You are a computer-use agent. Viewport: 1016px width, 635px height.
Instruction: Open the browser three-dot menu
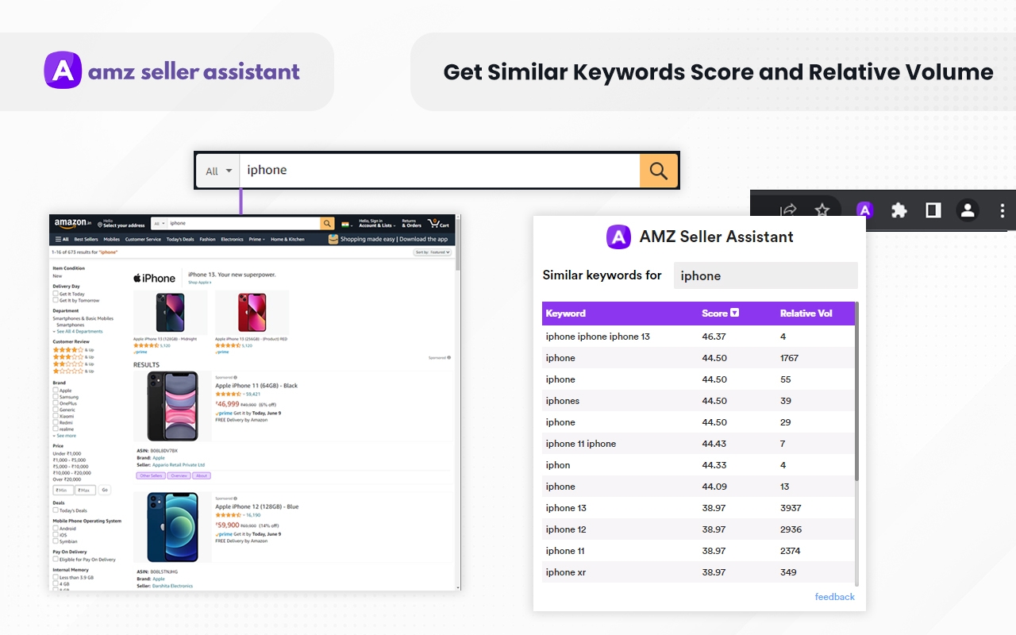click(1003, 210)
